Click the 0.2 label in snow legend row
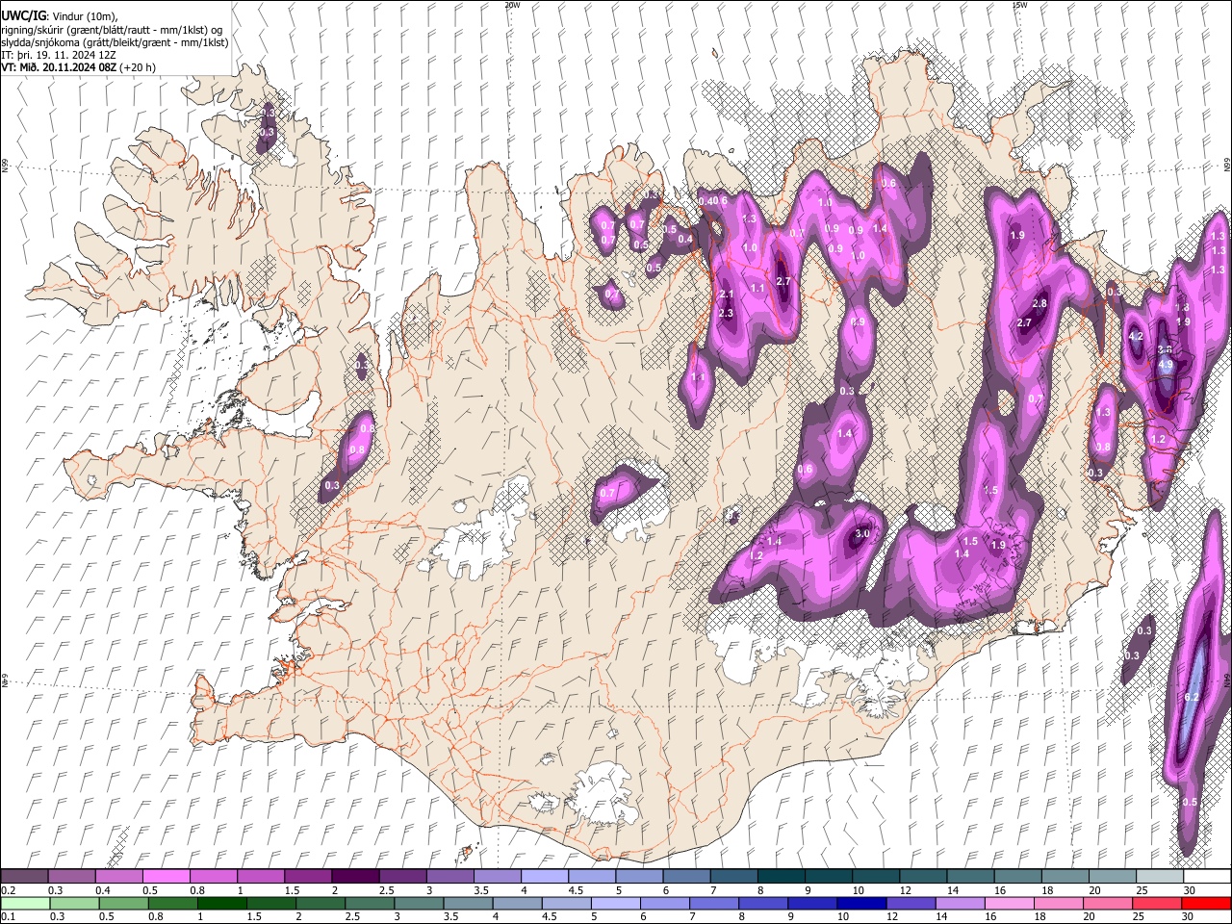Screen dimensions: 1232x924 point(8,890)
